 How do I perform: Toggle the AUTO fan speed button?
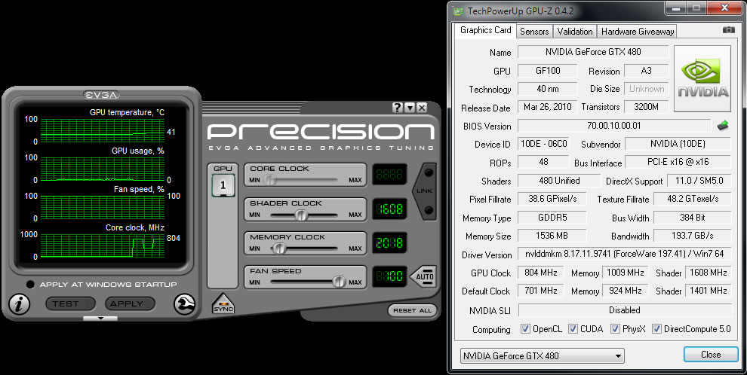[423, 276]
